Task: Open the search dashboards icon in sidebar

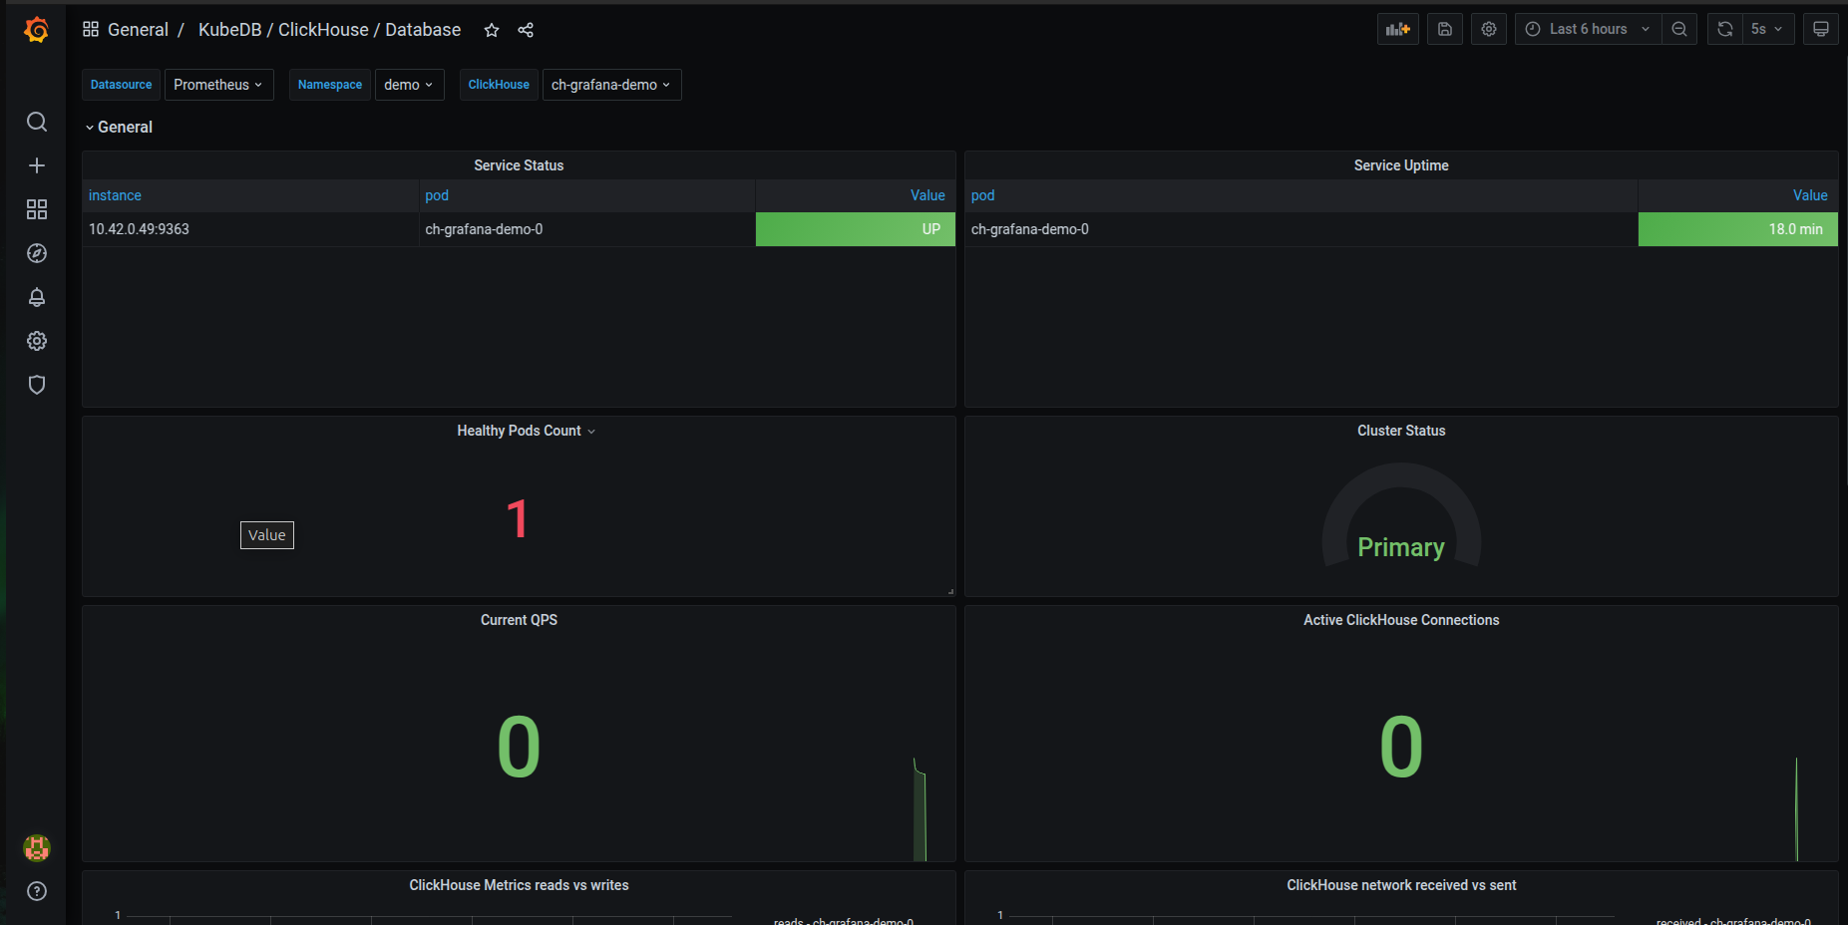Action: tap(37, 122)
